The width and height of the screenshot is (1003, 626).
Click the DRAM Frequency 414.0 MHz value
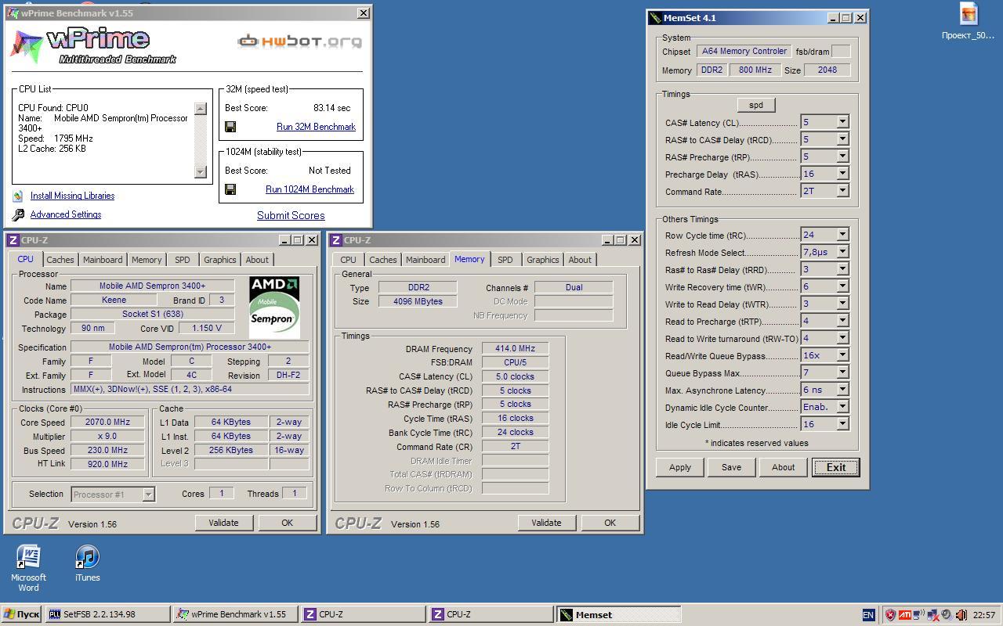coord(516,348)
